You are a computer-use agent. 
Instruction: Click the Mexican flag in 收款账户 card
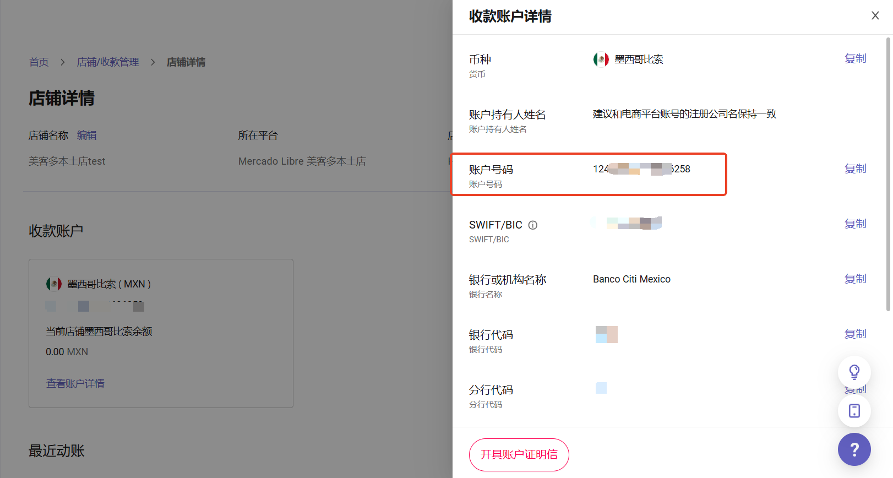(54, 284)
